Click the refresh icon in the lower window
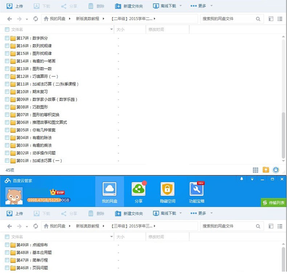Image resolution: width=287 pixels, height=280 pixels. click(36, 226)
